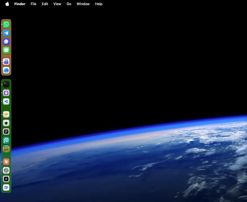Launch the purple ghost app
The height and width of the screenshot is (202, 247).
coord(6,93)
